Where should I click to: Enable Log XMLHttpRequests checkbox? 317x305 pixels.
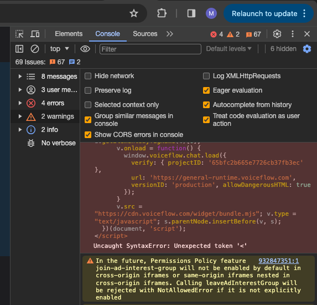point(206,76)
